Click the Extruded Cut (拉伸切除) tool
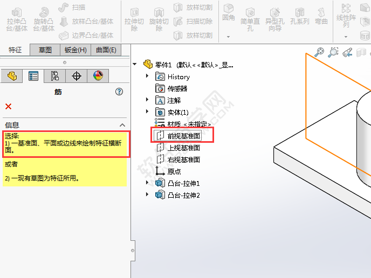Screen dimensions: 371x278 pyautogui.click(x=134, y=20)
